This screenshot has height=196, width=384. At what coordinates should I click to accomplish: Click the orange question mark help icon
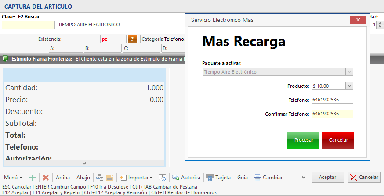click(x=132, y=39)
